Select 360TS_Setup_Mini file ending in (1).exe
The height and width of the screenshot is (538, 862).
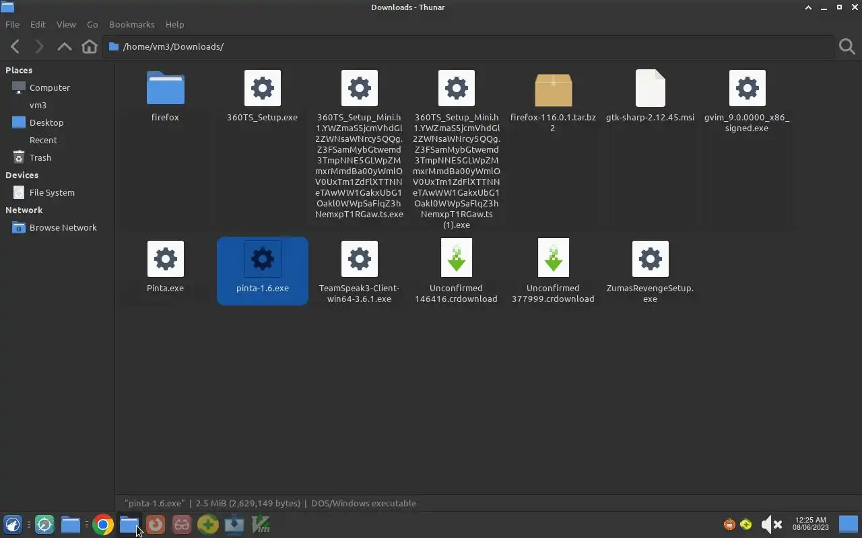[x=456, y=149]
